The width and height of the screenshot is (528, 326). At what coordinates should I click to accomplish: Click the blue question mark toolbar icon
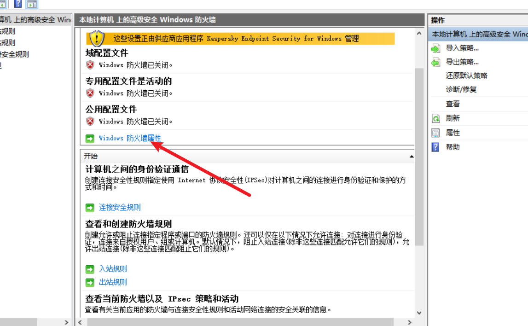tap(18, 4)
